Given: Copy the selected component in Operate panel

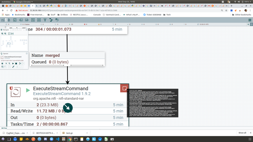Looking at the screenshot, I should [2, 67].
